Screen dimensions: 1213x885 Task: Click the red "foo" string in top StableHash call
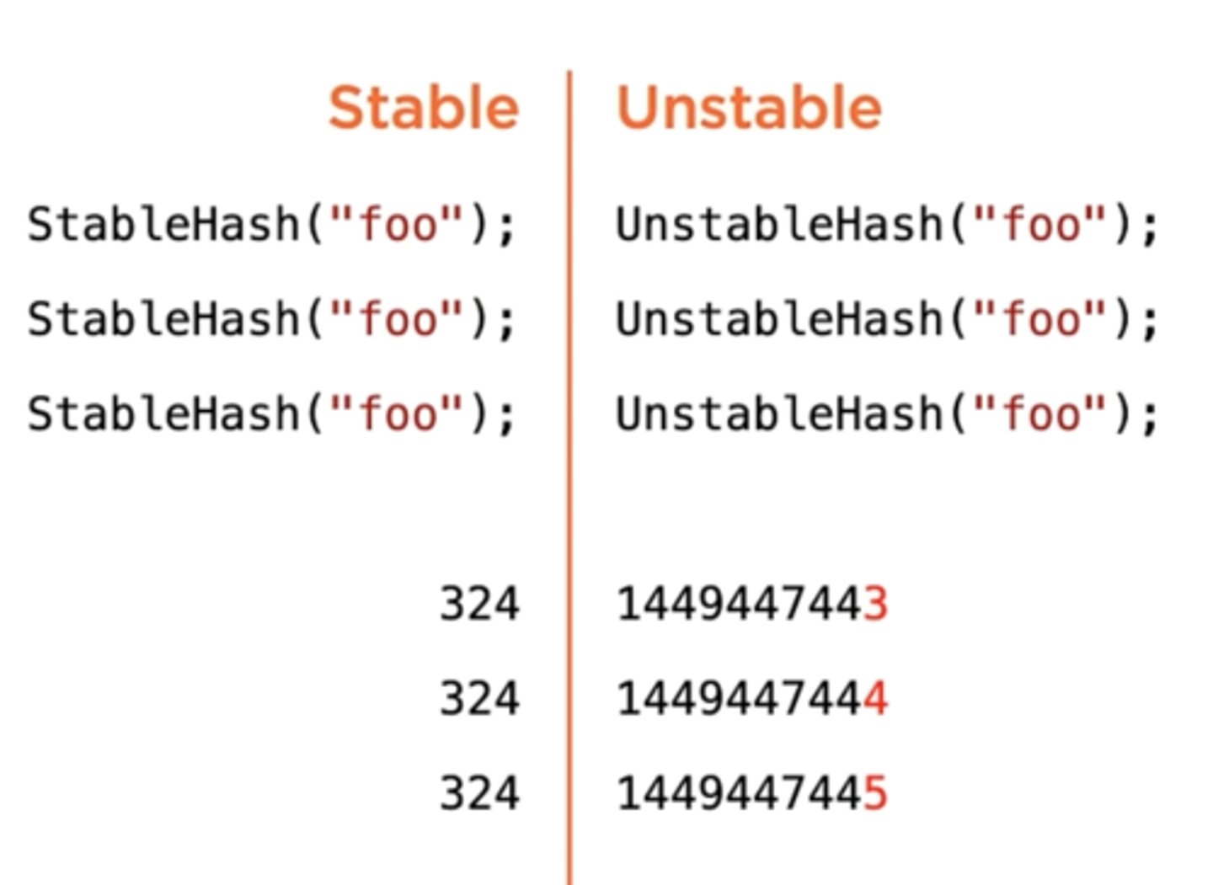coord(397,225)
